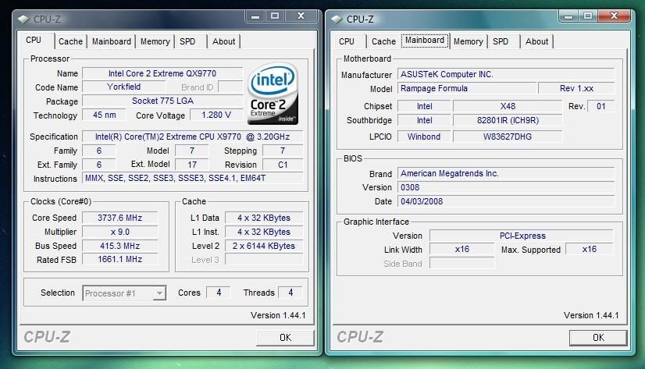Image resolution: width=645 pixels, height=369 pixels.
Task: Click the empty Level 3 cache field
Action: click(264, 259)
